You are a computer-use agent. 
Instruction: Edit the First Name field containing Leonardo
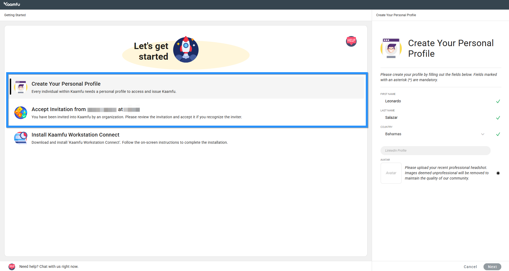click(x=435, y=101)
